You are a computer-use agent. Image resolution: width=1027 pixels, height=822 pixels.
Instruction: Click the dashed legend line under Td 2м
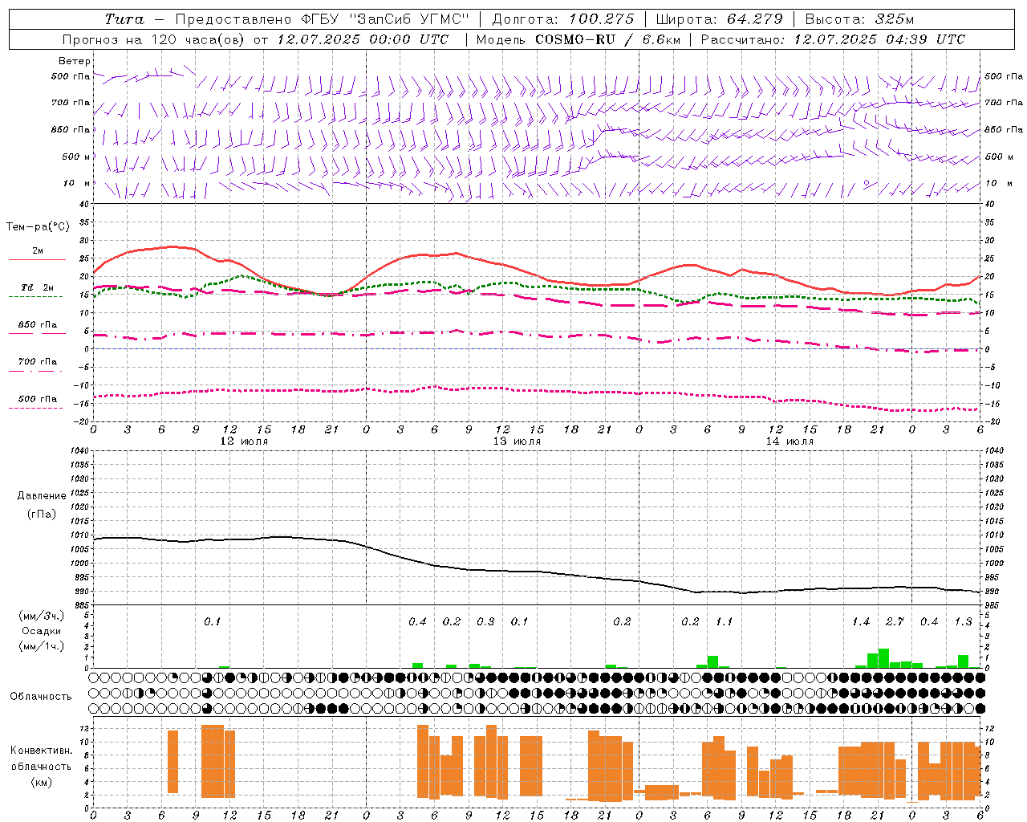tap(35, 297)
